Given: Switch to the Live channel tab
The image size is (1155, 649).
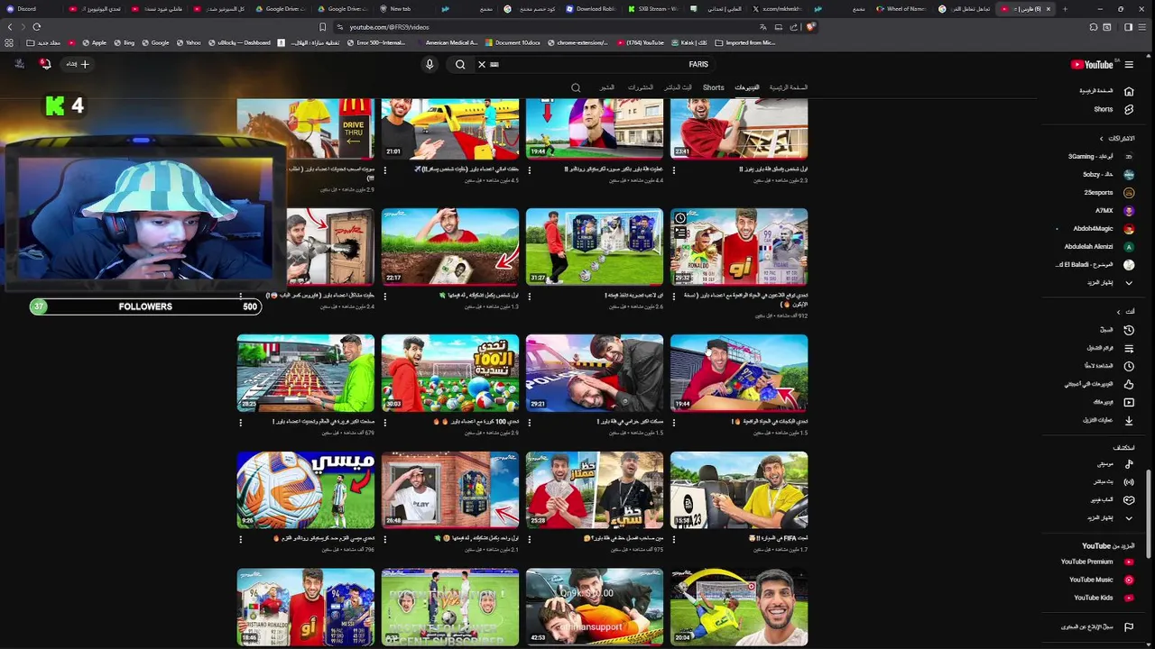Looking at the screenshot, I should (678, 87).
